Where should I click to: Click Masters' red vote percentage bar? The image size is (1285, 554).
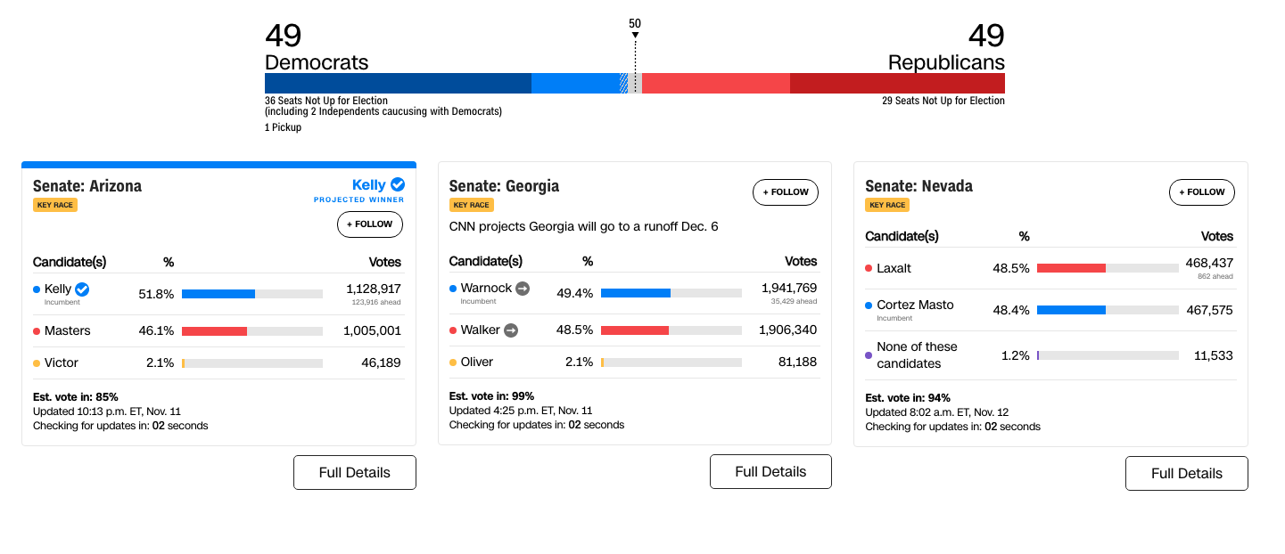(x=214, y=331)
